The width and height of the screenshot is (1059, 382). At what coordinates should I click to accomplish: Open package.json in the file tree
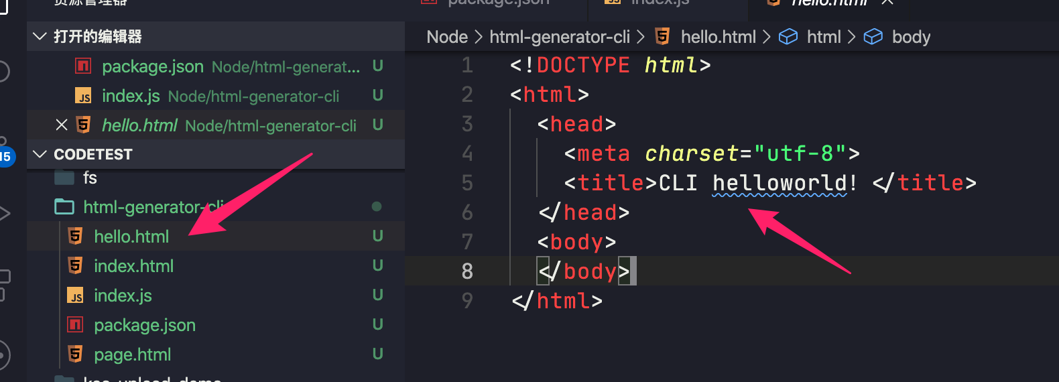point(216,325)
